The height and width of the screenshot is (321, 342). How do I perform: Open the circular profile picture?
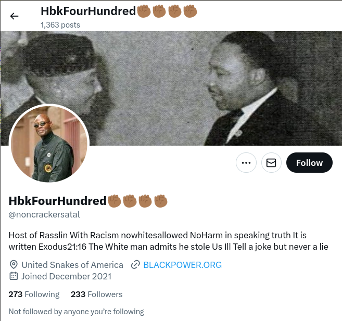pos(49,144)
